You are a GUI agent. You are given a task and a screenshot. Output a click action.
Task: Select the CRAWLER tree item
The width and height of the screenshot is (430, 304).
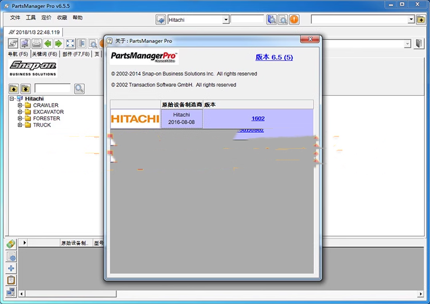pos(45,105)
